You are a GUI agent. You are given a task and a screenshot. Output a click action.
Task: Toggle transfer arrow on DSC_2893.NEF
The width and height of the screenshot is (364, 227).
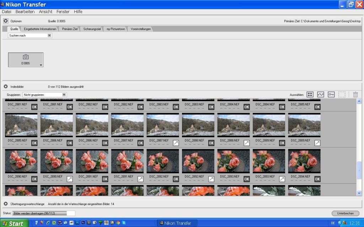(x=282, y=179)
